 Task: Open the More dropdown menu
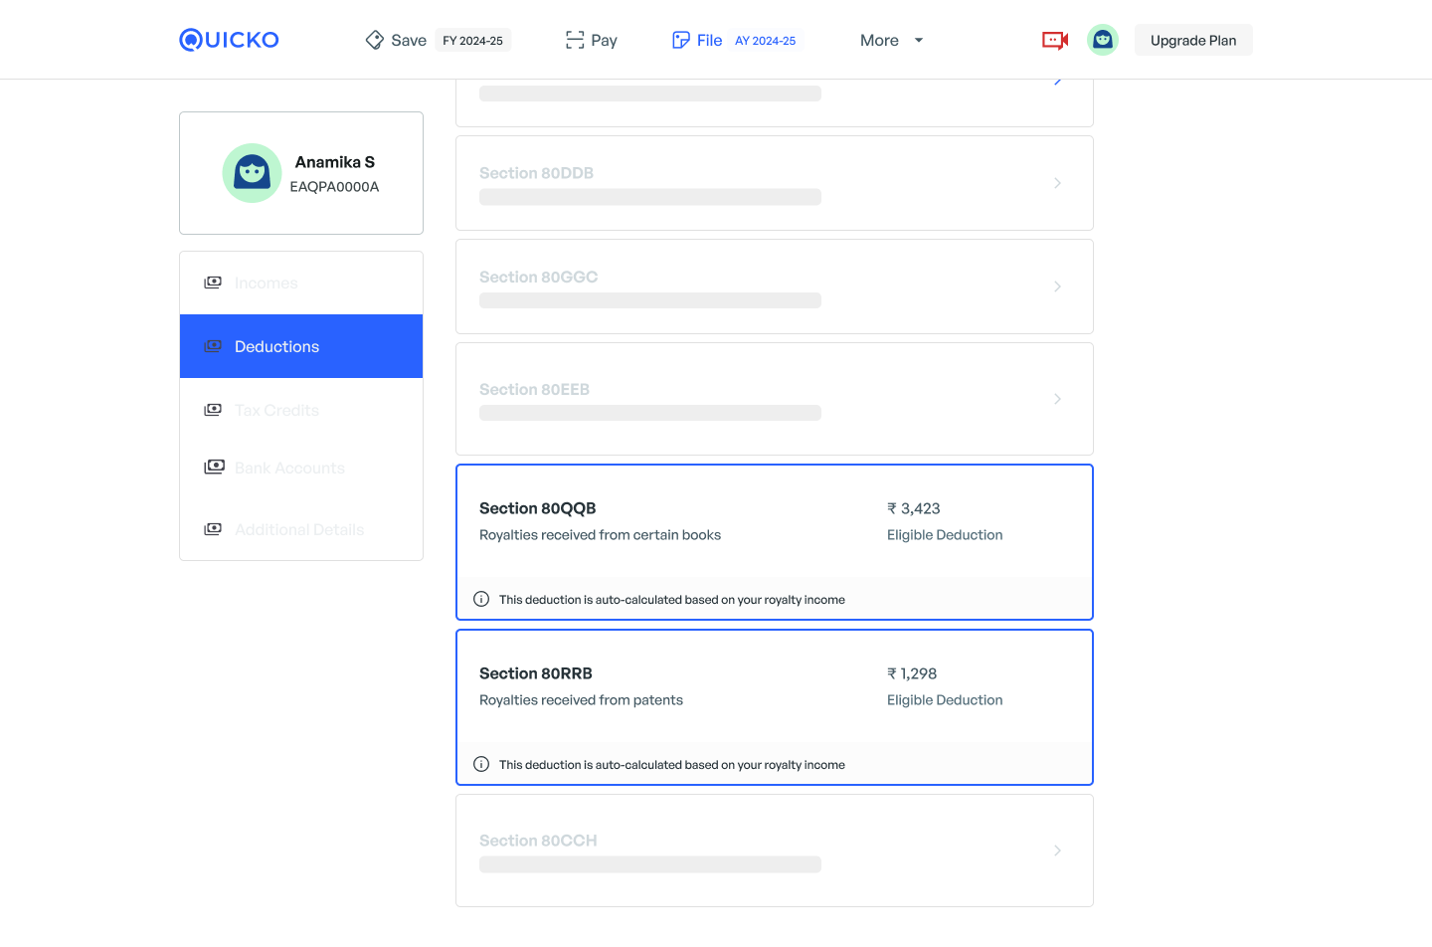[x=891, y=40]
